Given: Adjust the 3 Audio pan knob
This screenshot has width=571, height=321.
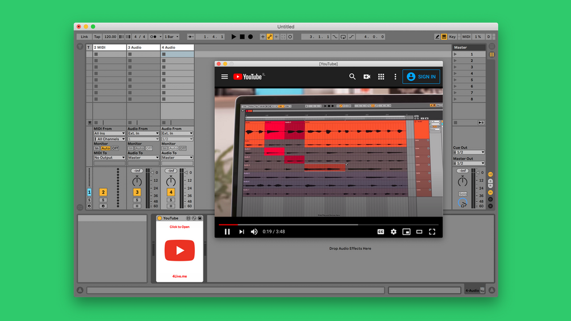Looking at the screenshot, I should pos(137,181).
